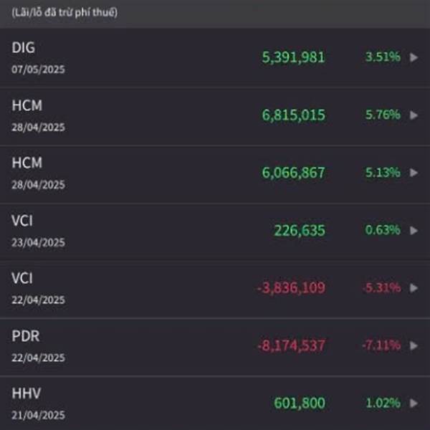The width and height of the screenshot is (430, 430).
Task: Click the date 21/04/2025 under HHV
Action: (x=38, y=415)
